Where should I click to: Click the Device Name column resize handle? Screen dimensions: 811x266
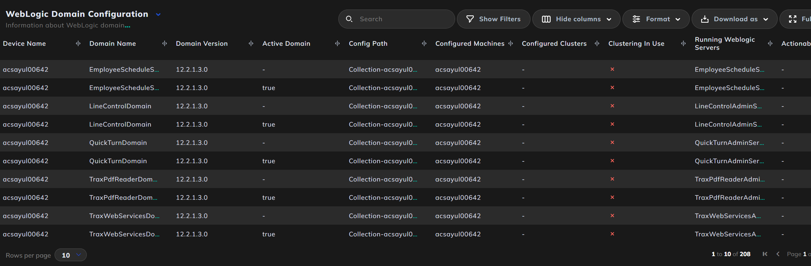tap(78, 44)
